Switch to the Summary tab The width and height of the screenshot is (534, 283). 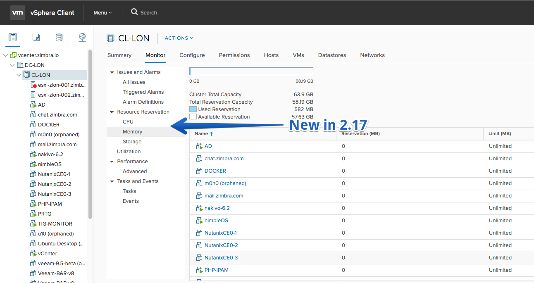119,55
